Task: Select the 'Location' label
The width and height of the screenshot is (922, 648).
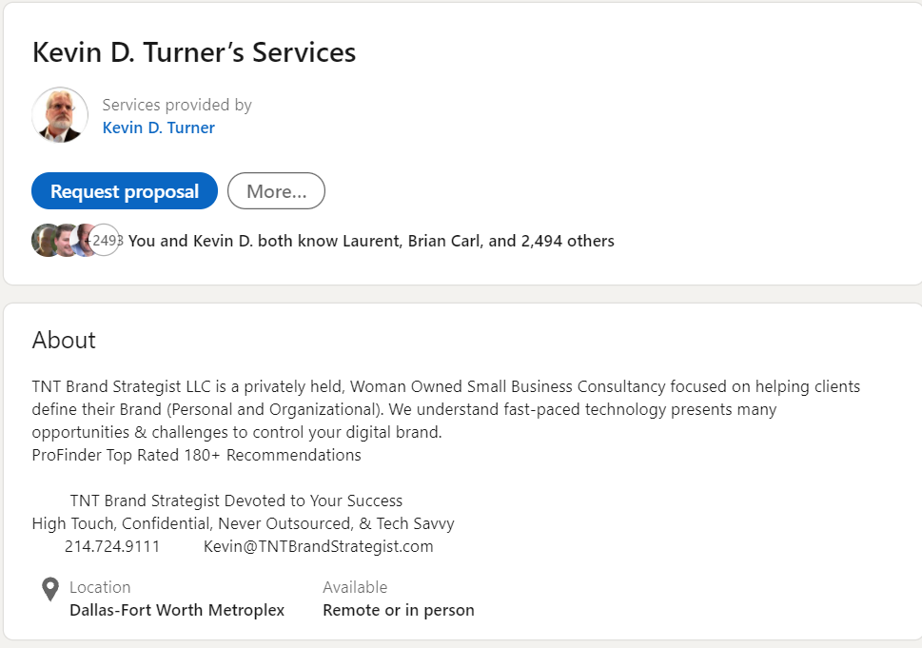Action: (100, 587)
